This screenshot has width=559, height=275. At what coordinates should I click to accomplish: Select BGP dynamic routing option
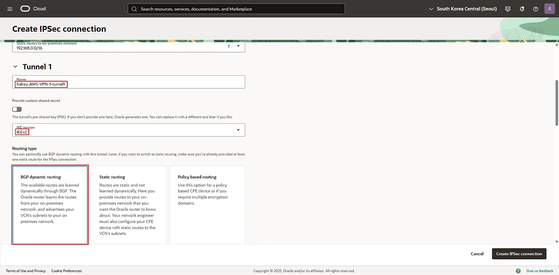pos(50,204)
